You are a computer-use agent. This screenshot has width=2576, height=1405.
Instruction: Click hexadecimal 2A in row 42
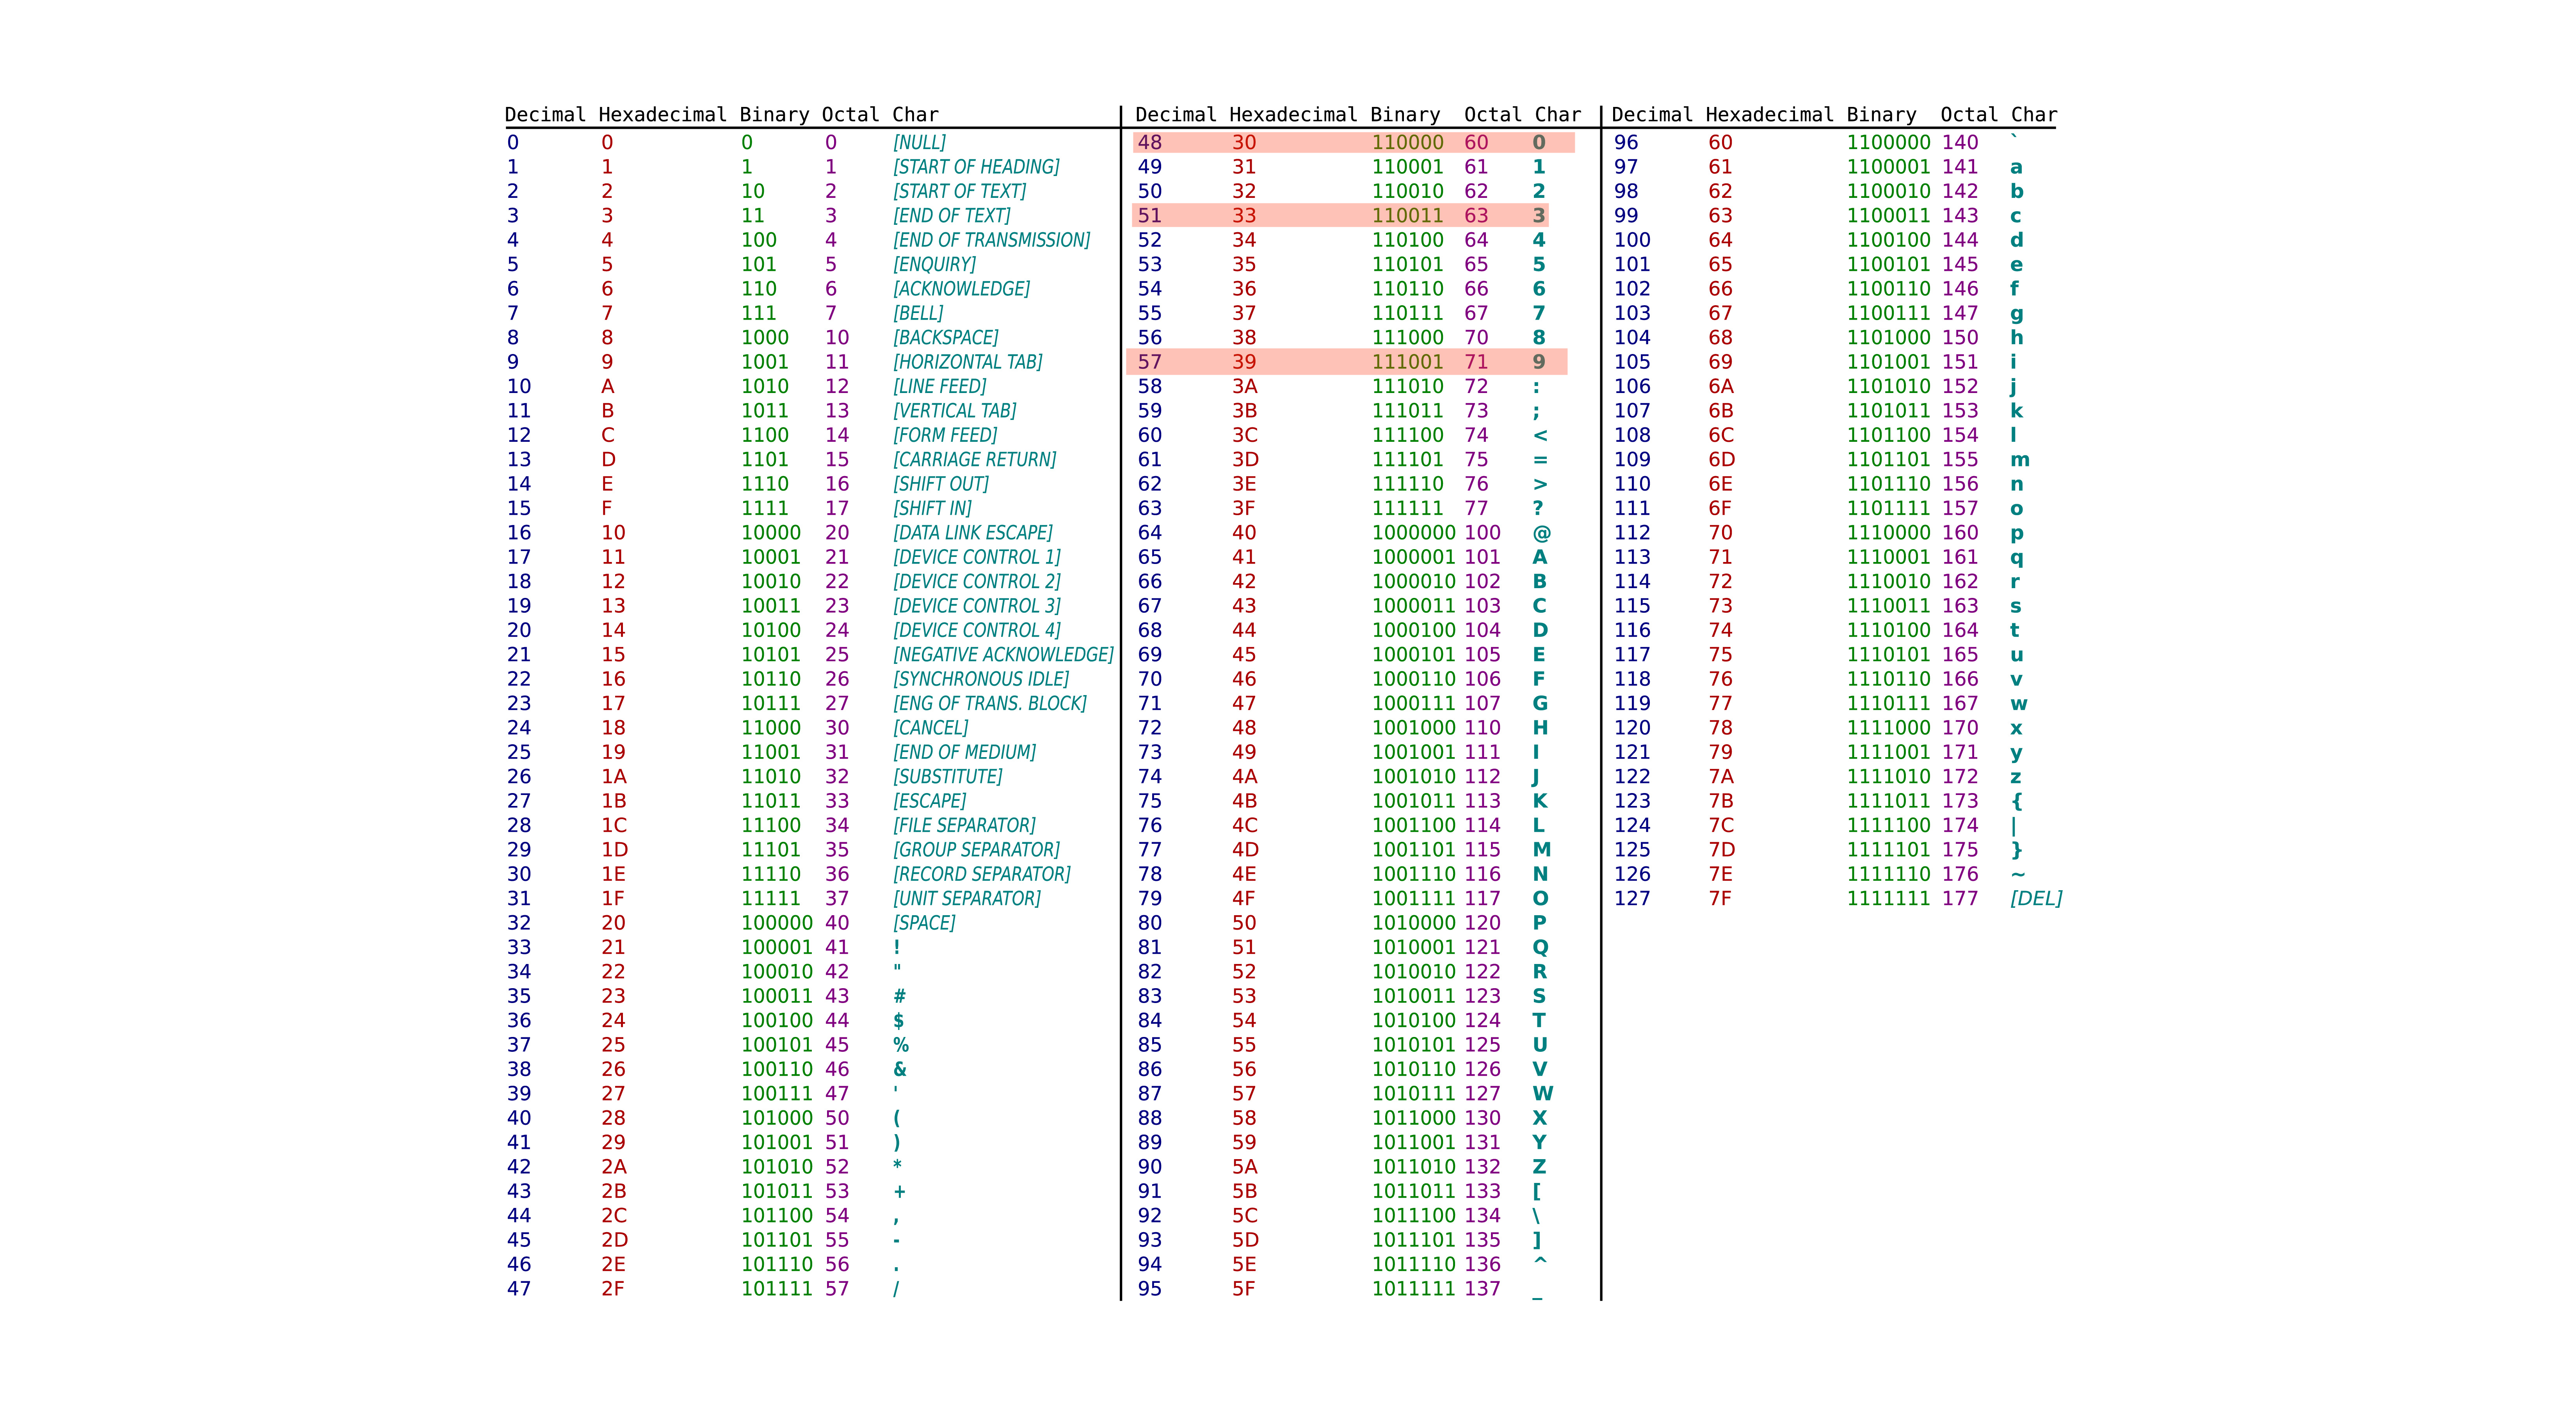point(614,1167)
